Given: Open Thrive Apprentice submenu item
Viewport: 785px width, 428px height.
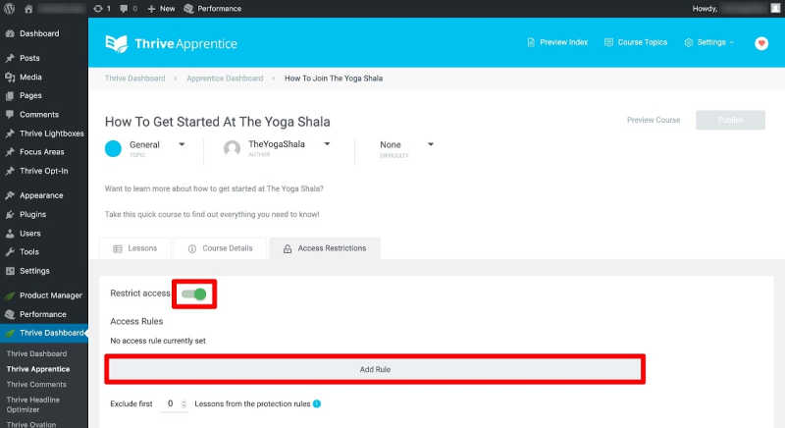Looking at the screenshot, I should point(38,369).
